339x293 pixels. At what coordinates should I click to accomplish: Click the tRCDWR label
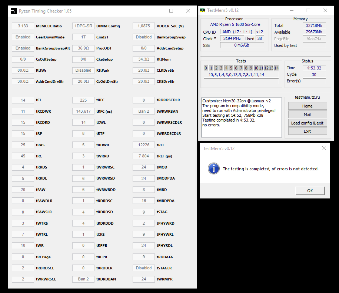(43, 112)
